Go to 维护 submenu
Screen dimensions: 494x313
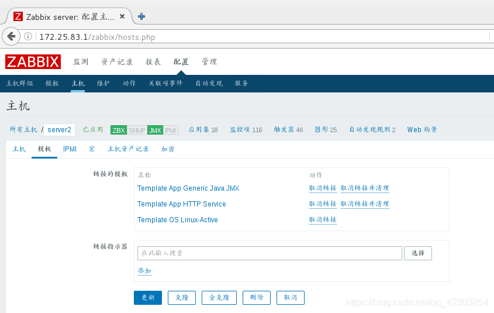coord(103,83)
